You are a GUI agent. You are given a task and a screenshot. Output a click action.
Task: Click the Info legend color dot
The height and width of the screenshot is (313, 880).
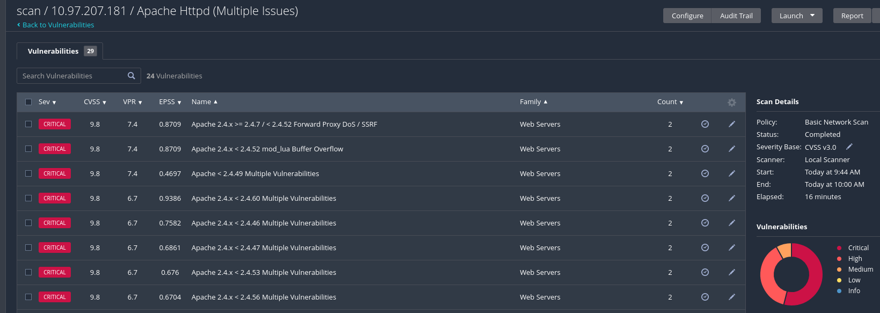pos(839,291)
